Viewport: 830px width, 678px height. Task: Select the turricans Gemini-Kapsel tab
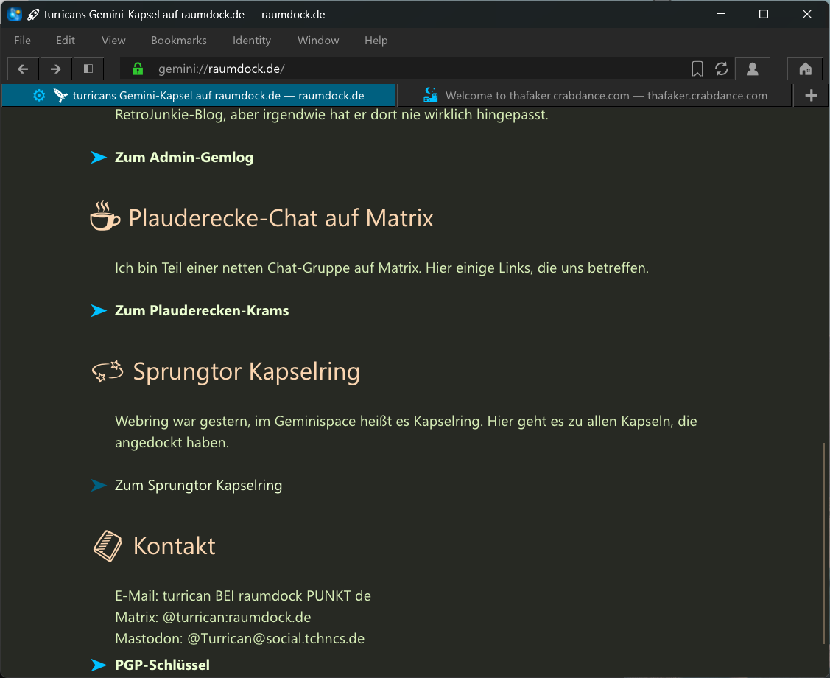(199, 95)
